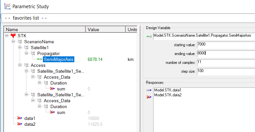The image size is (255, 132).
Task: Select the Propagator tree item
Action: [48, 53]
